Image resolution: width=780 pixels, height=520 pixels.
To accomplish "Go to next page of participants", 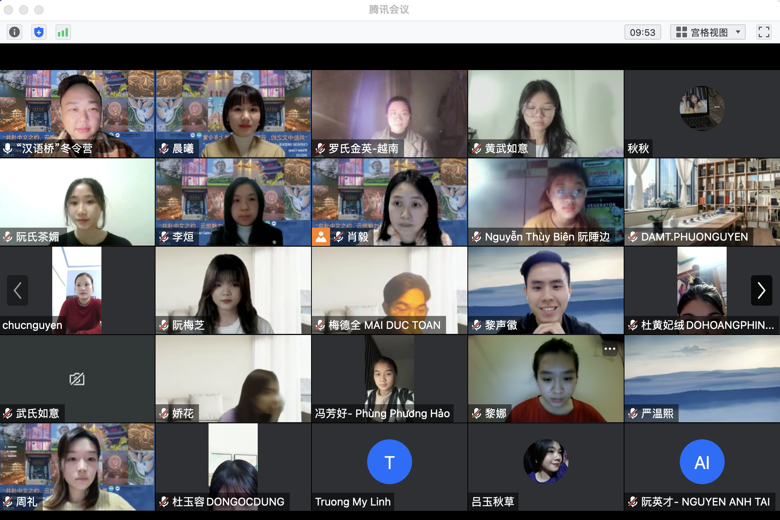I will pos(761,290).
